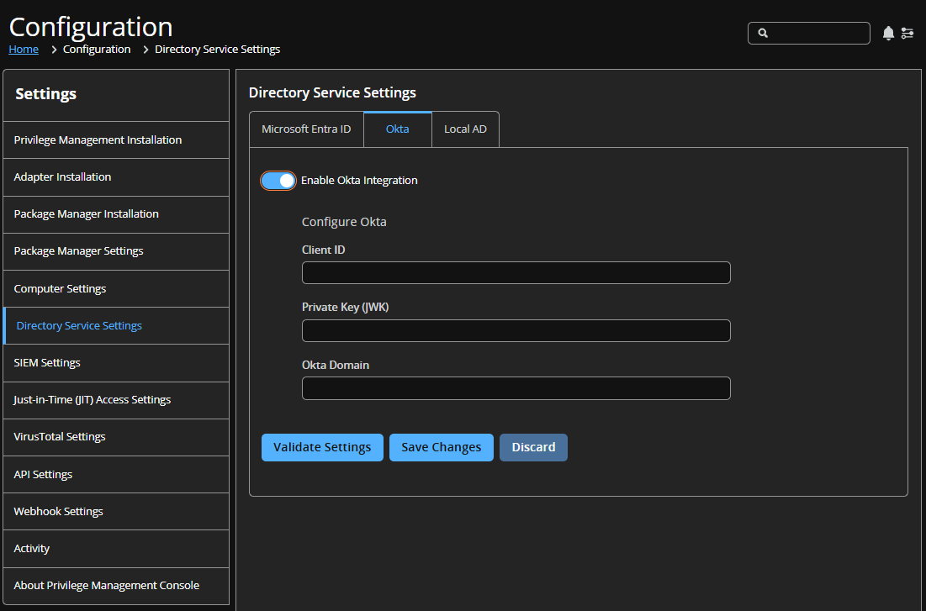
Task: Open the Local AD tab
Action: pos(465,129)
